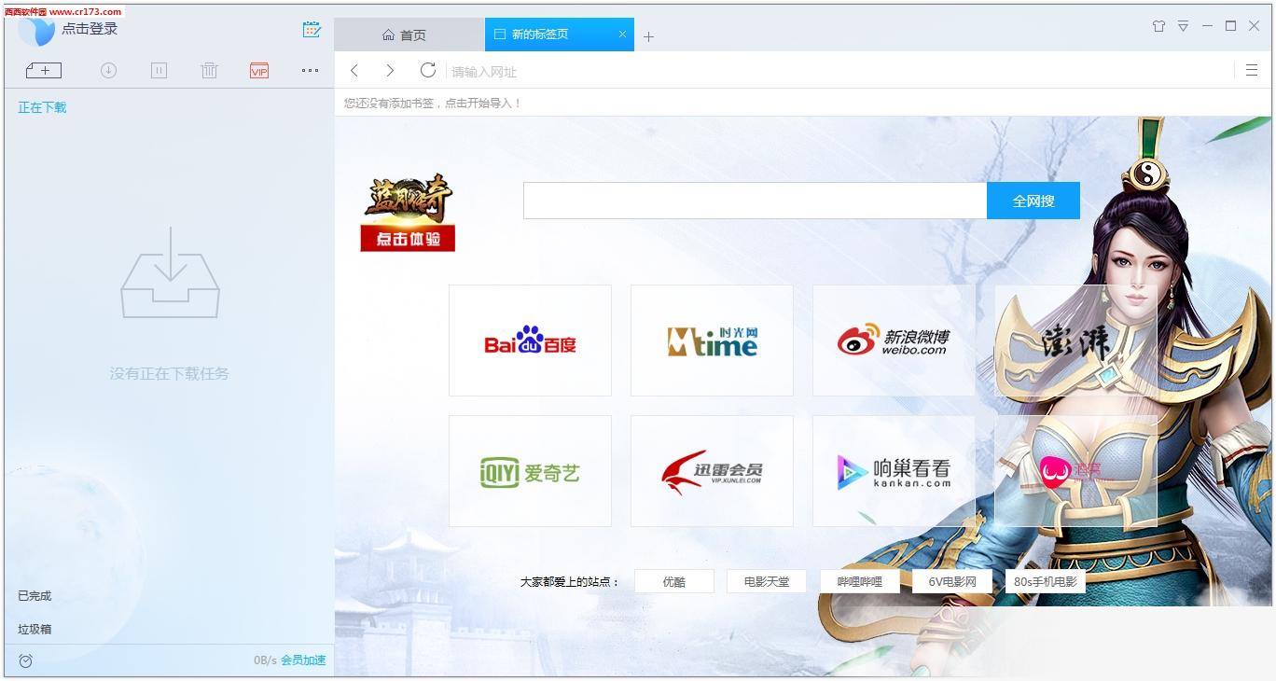1276x681 pixels.
Task: Open the iQIYI 爱奇艺 tile
Action: (x=530, y=471)
